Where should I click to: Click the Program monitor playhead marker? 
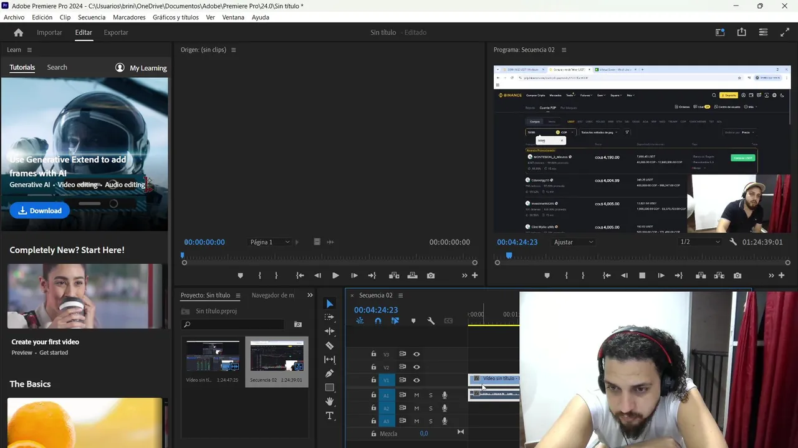pos(509,255)
